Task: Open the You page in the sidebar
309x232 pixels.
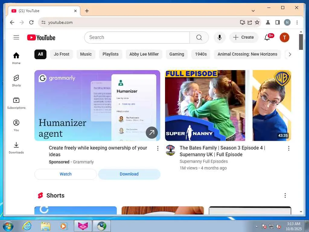Action: [x=16, y=125]
